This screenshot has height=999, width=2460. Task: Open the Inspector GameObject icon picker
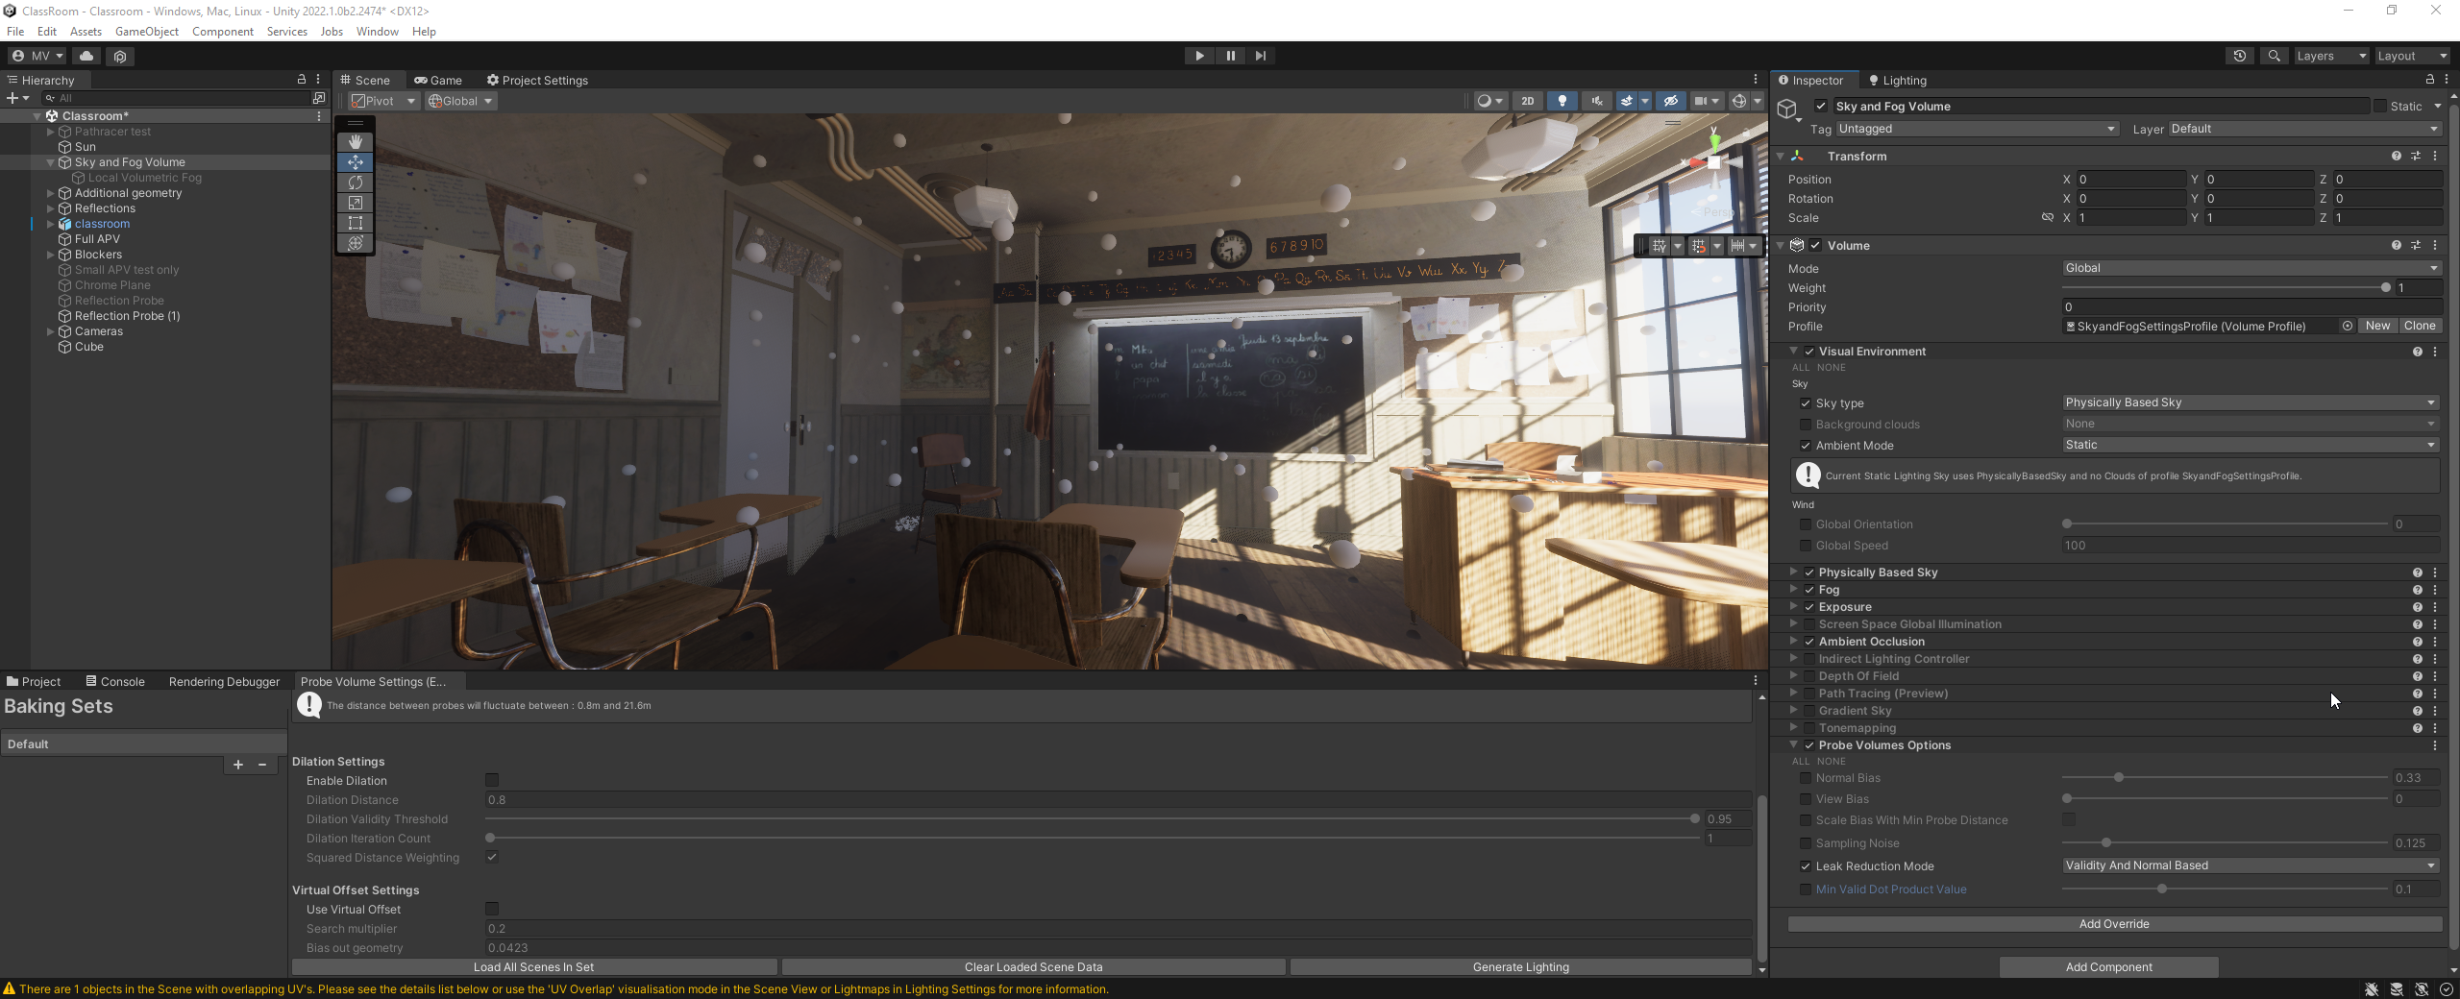point(1787,110)
